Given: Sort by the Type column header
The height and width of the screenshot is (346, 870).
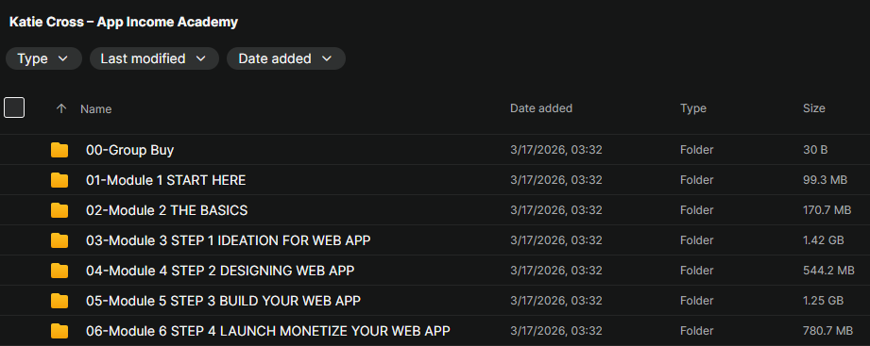Looking at the screenshot, I should [x=693, y=108].
